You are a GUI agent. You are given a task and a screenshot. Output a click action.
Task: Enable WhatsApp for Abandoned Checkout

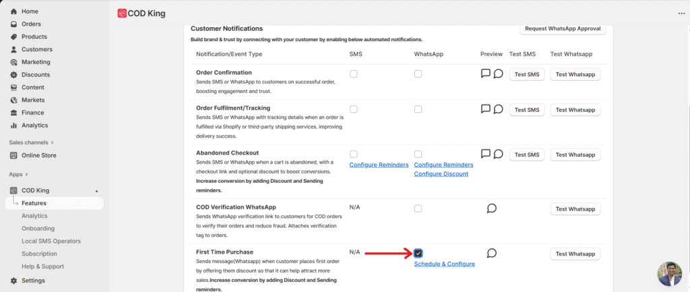(418, 154)
